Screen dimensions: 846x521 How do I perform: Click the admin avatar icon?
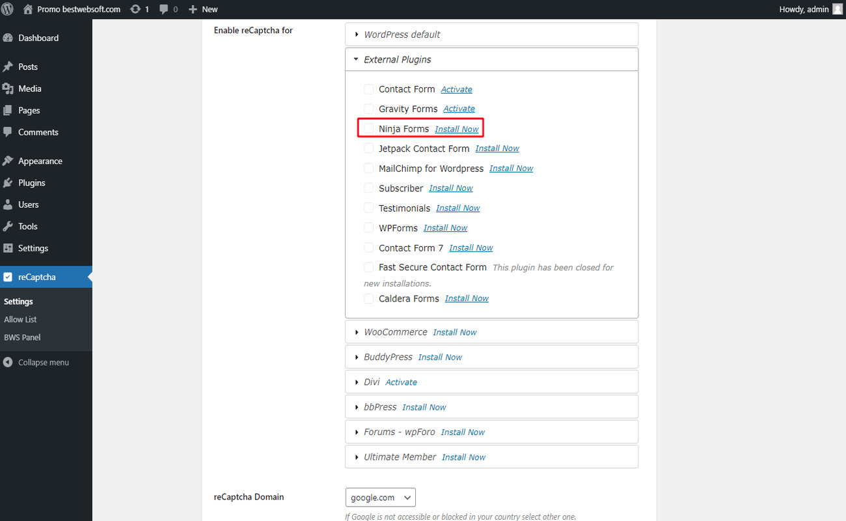tap(837, 9)
